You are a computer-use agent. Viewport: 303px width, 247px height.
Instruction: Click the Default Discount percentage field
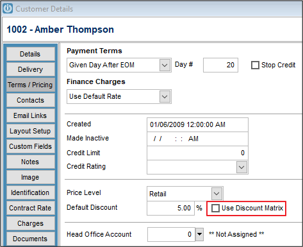coord(170,208)
